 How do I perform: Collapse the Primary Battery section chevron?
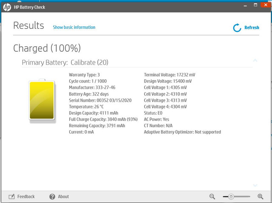(x=255, y=60)
